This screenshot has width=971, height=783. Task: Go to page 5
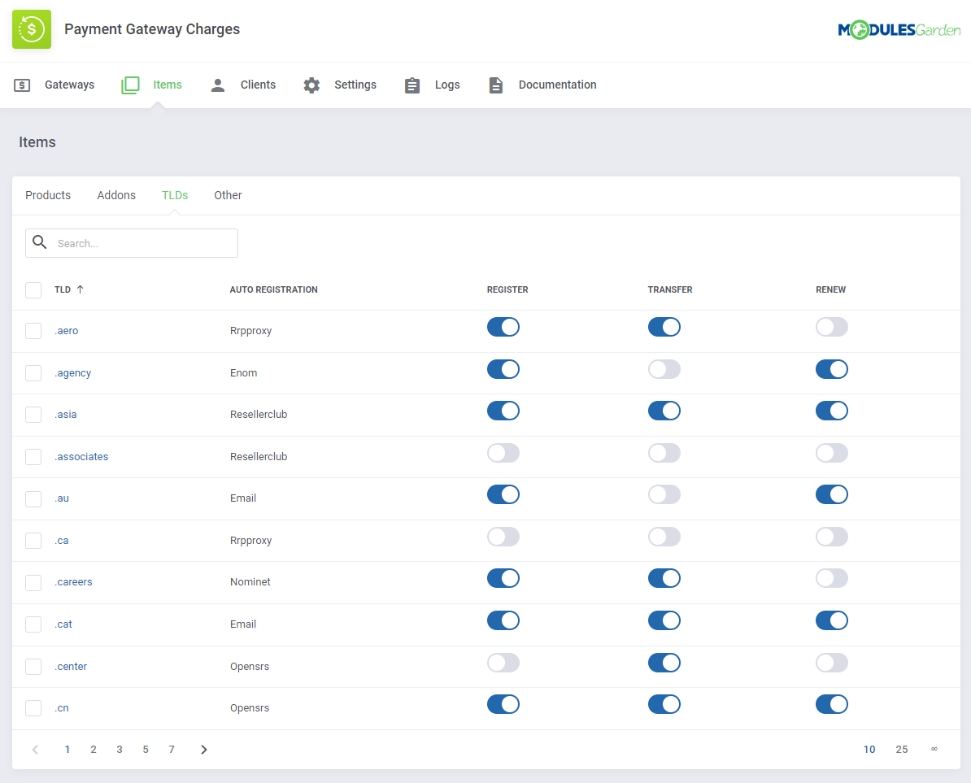tap(146, 750)
